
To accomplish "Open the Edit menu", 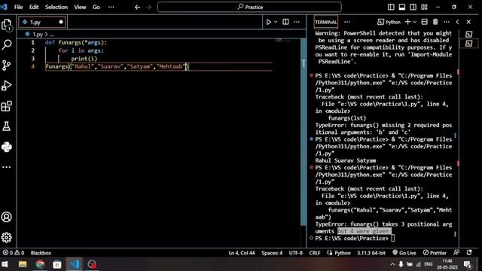I will (x=34, y=7).
